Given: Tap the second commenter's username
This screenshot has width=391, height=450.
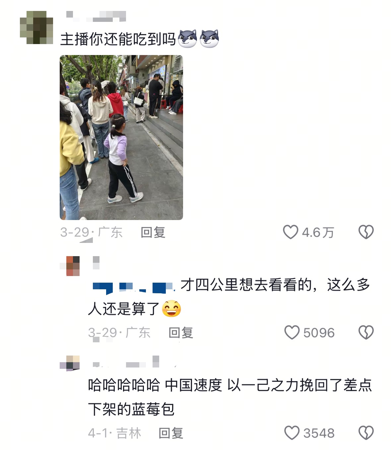Looking at the screenshot, I should [96, 262].
